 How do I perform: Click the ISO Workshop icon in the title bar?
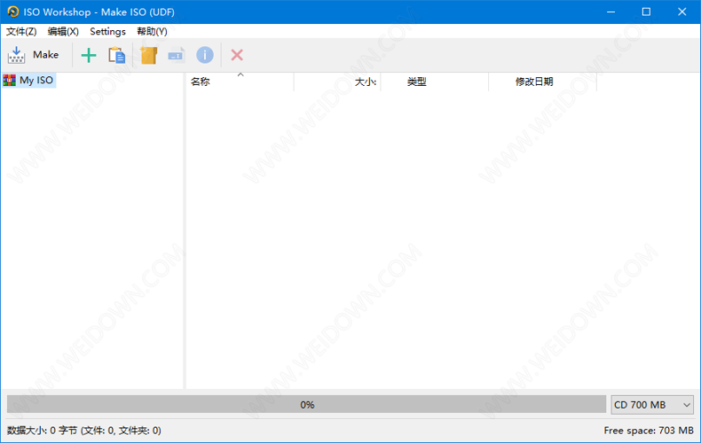13,12
